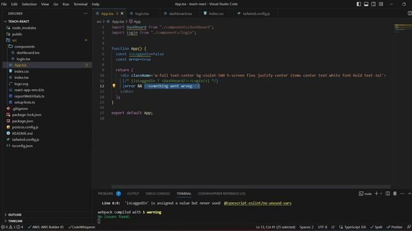412x231 pixels.
Task: Click split terminal icon
Action: pos(388,194)
